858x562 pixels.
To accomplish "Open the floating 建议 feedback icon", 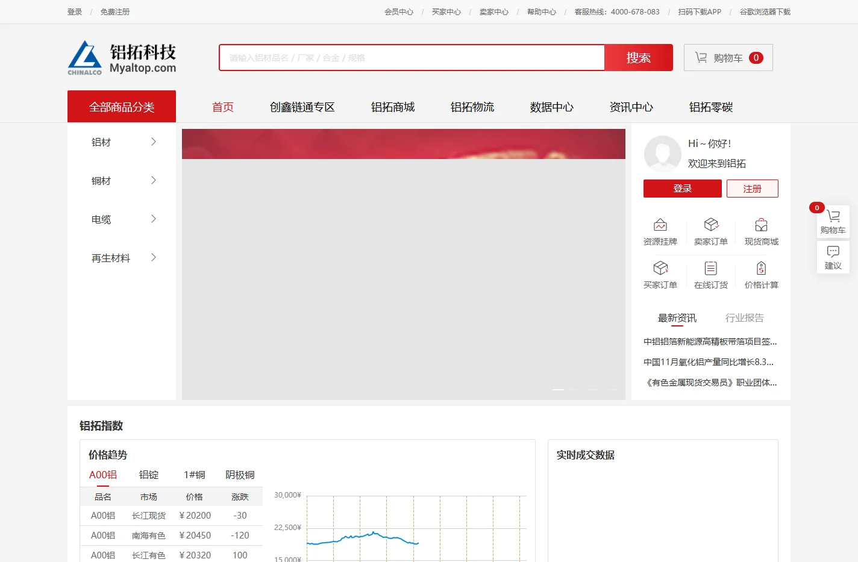I will [x=833, y=257].
